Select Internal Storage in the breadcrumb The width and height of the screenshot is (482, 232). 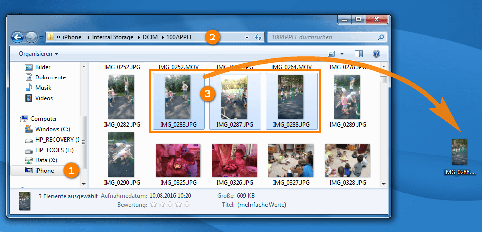point(112,37)
